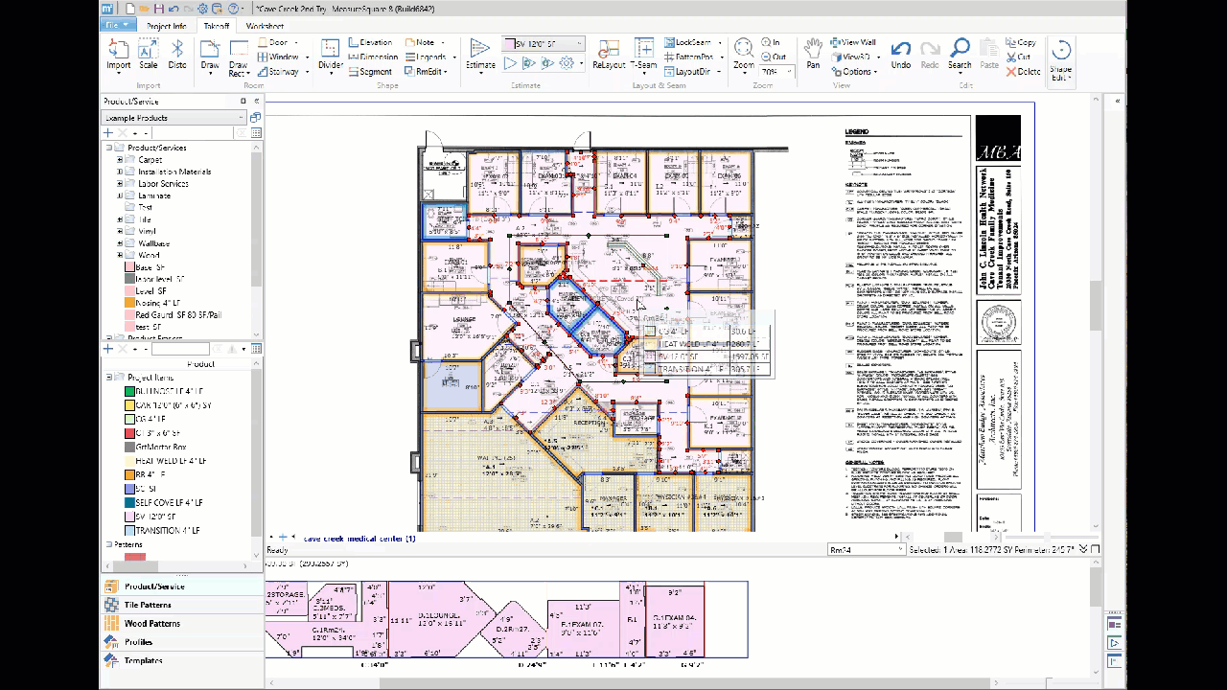Select the cave creek medical center plan tab

[x=359, y=539]
